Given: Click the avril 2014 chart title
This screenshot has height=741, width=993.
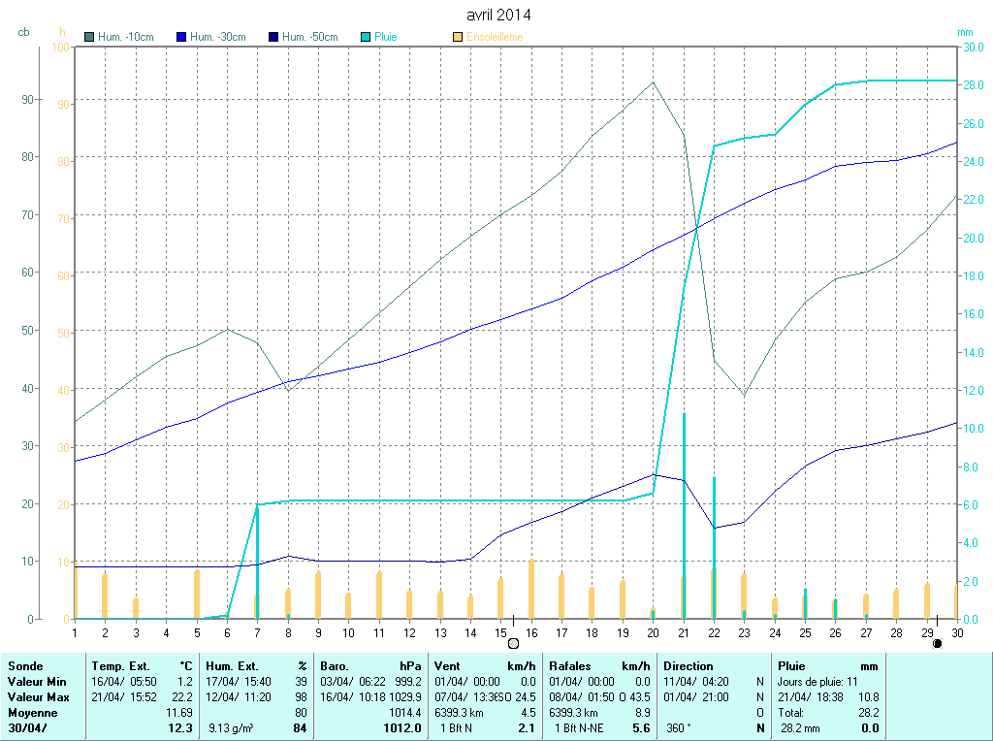Looking at the screenshot, I should 498,16.
